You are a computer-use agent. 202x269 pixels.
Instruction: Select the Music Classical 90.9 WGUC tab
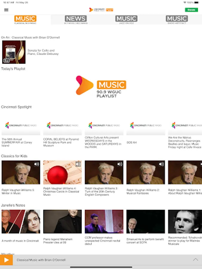(x=25, y=19)
